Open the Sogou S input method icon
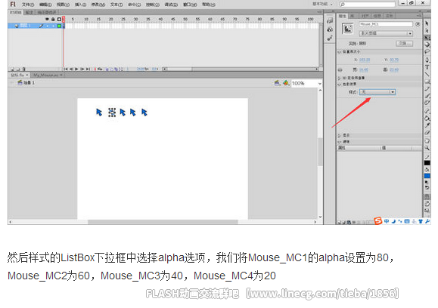Viewport: 438px width, 308px height. click(x=377, y=221)
